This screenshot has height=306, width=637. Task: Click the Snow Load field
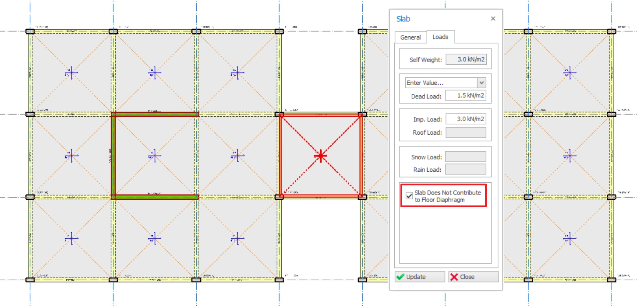click(466, 156)
